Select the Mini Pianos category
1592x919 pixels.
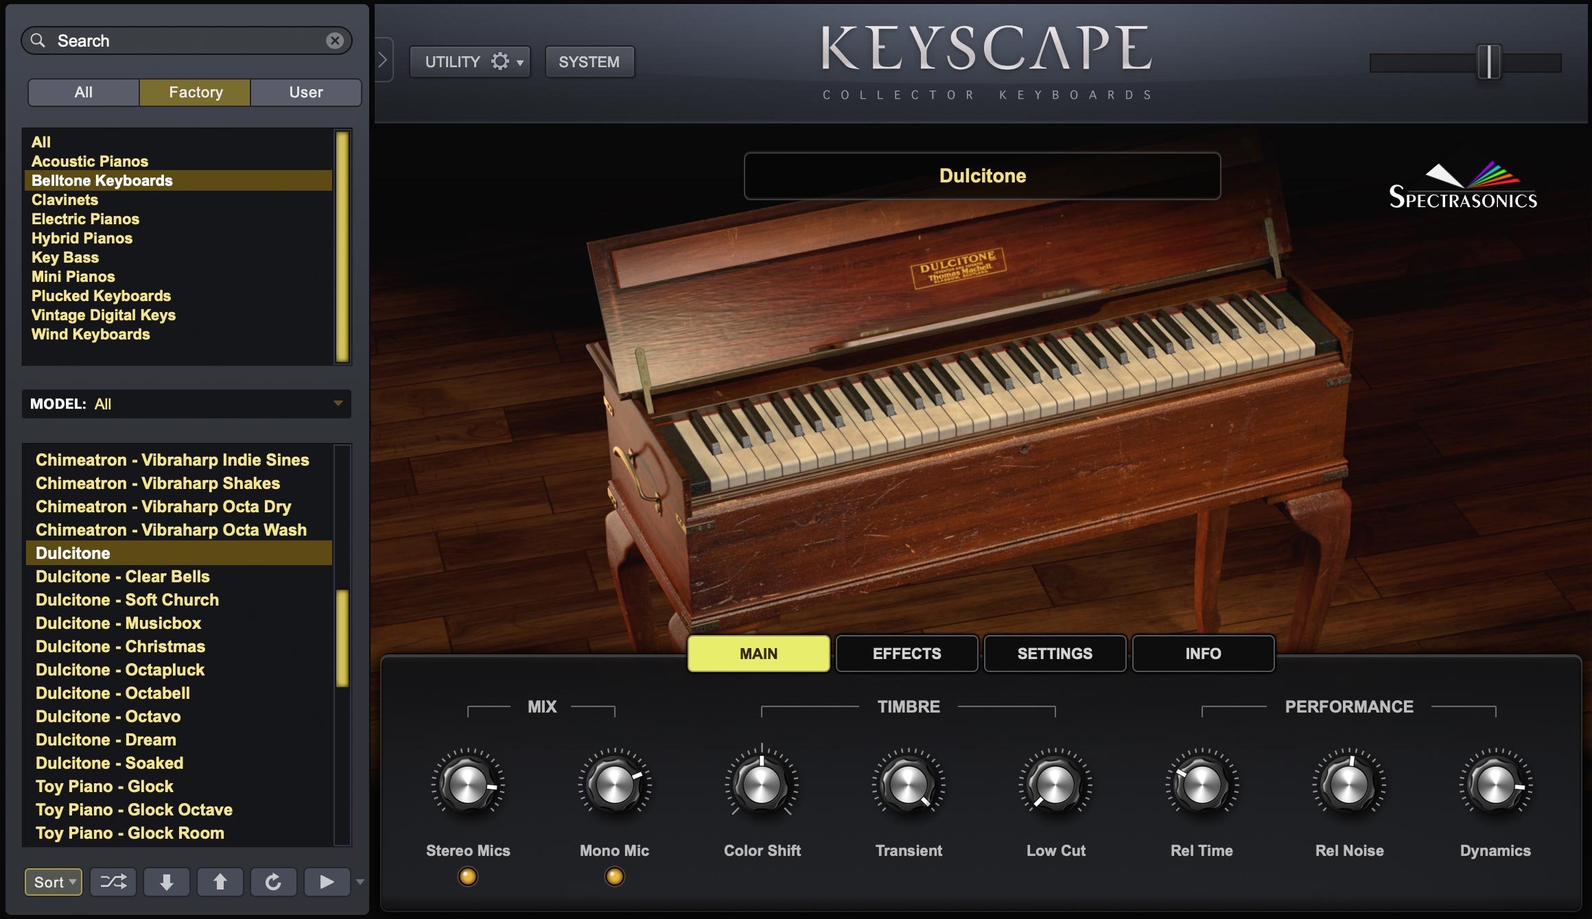tap(178, 276)
